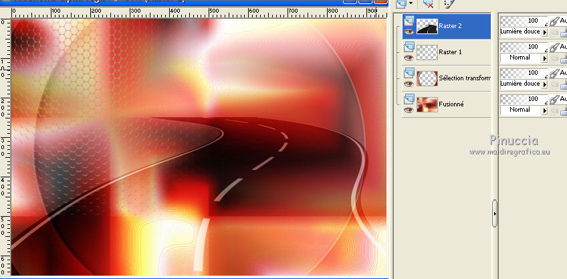The height and width of the screenshot is (279, 567).
Task: Click the Delete Layer icon with the red X
Action: (429, 3)
